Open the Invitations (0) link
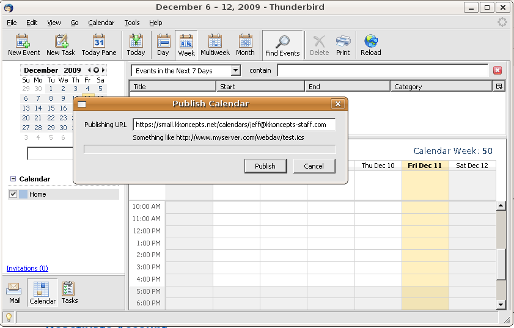The image size is (514, 328). coord(28,268)
